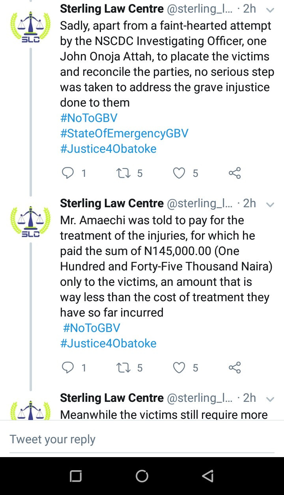Open options chevron on first tweet

coord(270,9)
